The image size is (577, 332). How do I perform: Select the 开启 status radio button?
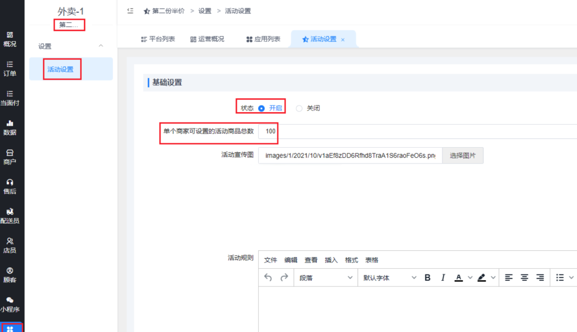click(261, 108)
